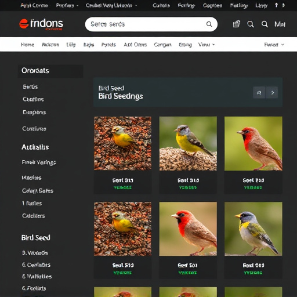The height and width of the screenshot is (297, 297).
Task: Click the next arrow in Bird Seedings banner
Action: pos(272,93)
